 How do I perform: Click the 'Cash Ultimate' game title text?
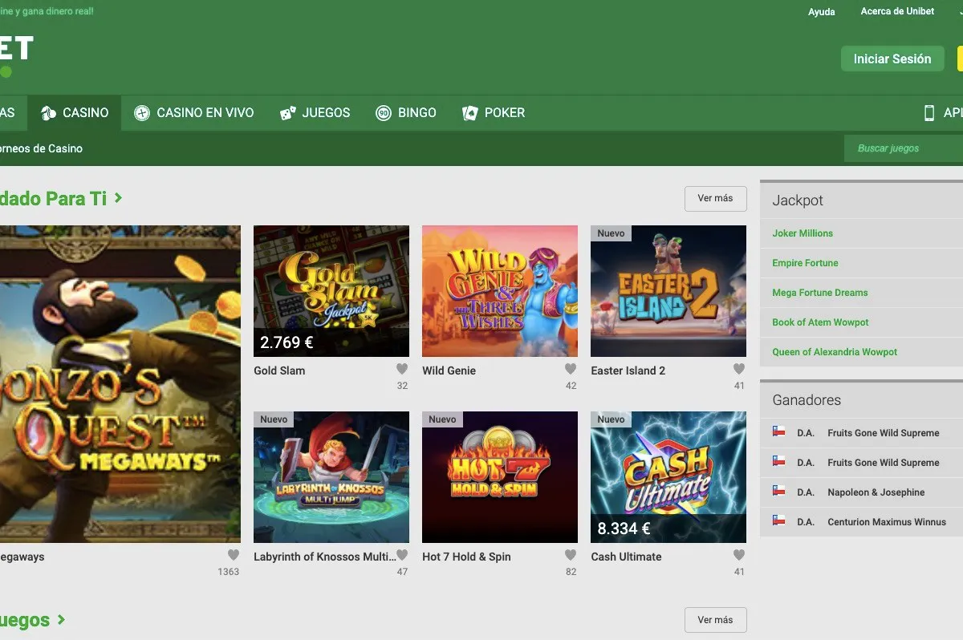(626, 557)
